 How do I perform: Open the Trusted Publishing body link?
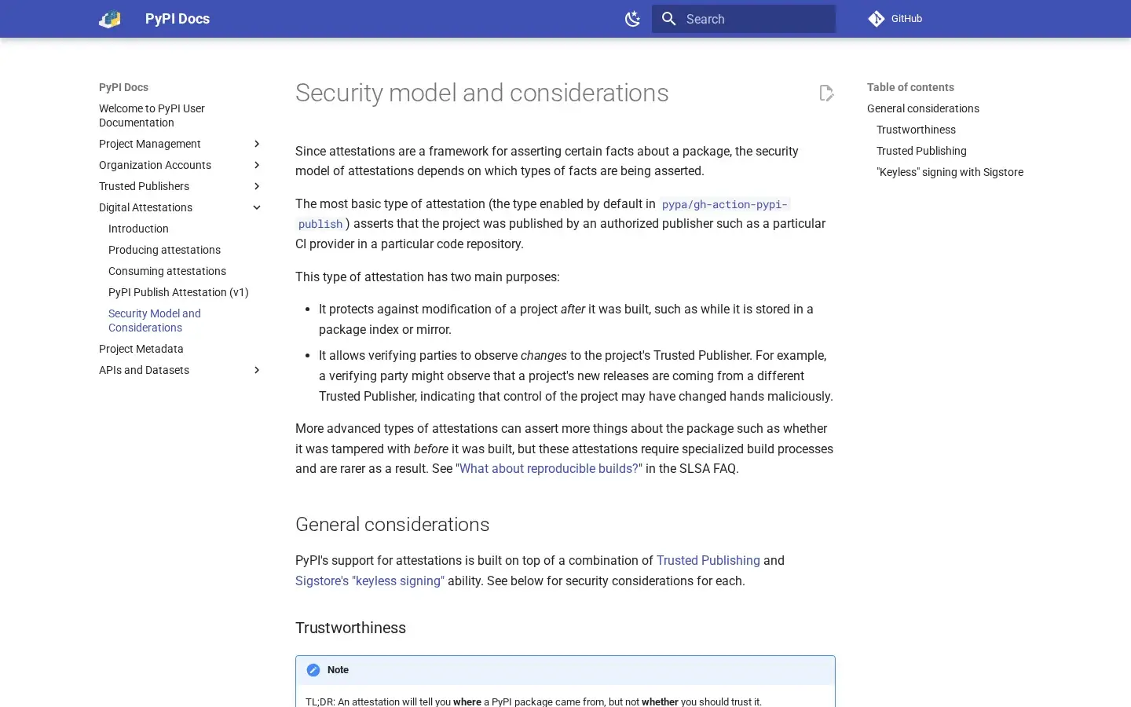tap(708, 561)
